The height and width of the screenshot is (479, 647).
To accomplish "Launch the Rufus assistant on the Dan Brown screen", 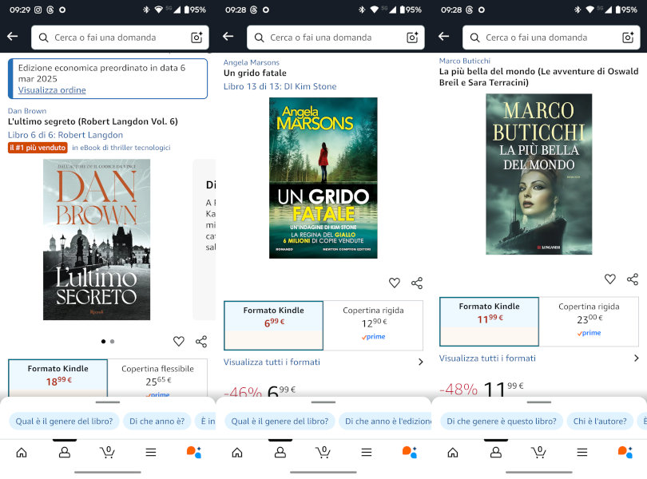I will pos(194,452).
